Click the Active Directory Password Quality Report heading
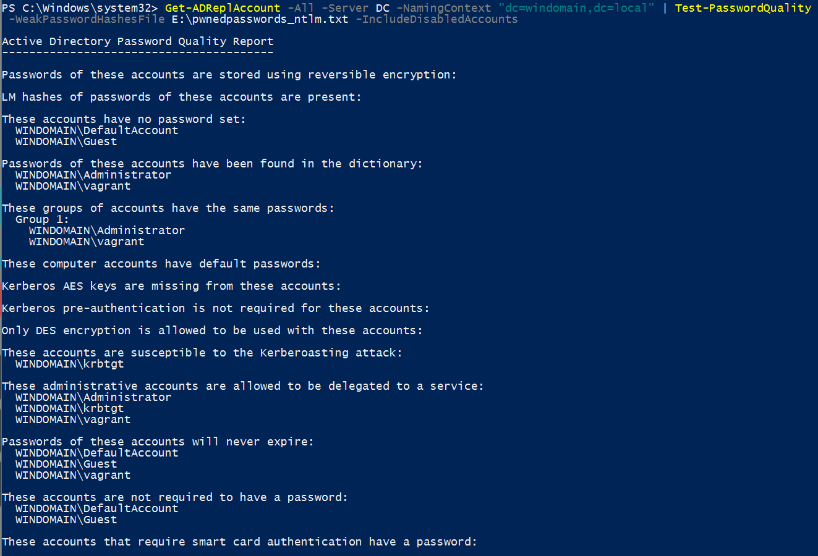 pos(137,41)
